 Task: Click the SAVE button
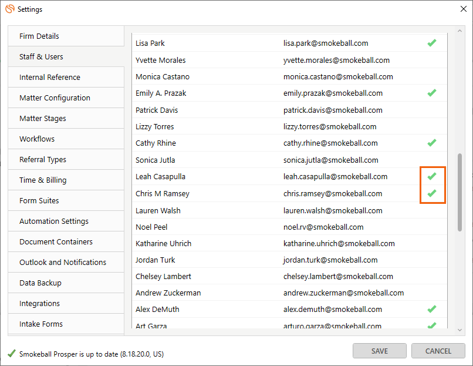coord(380,351)
